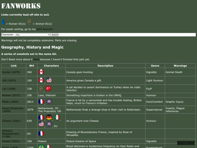Click the Return Home button
197x148 pixels.
(186, 143)
